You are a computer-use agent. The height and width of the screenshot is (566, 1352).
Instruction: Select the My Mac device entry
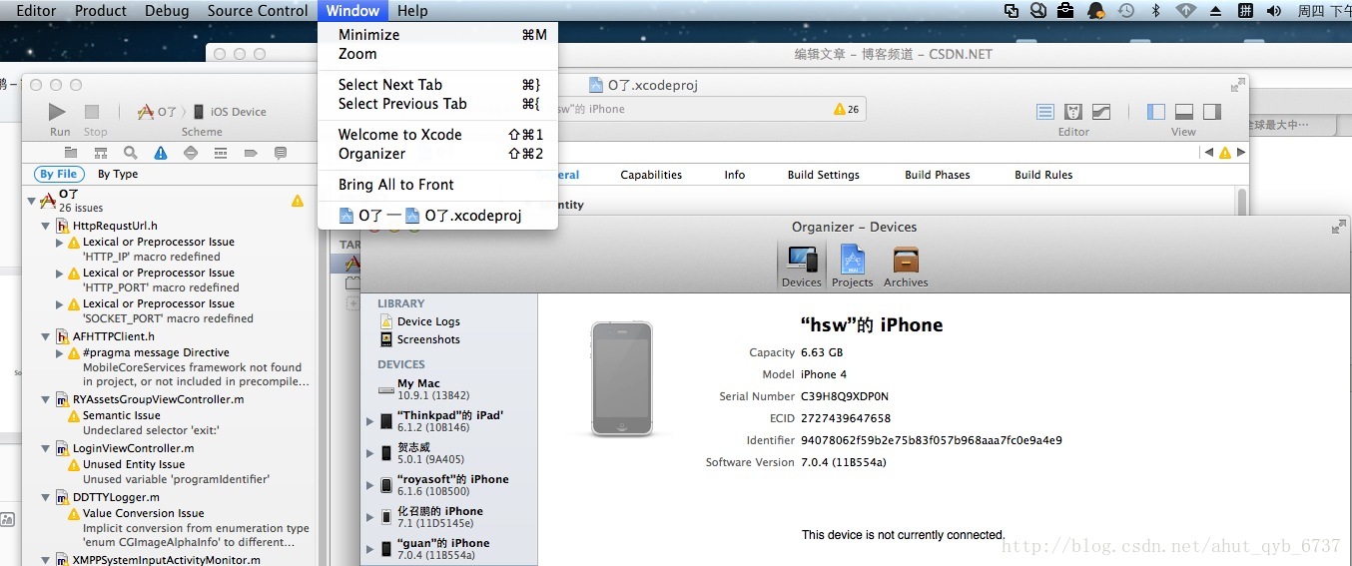448,389
